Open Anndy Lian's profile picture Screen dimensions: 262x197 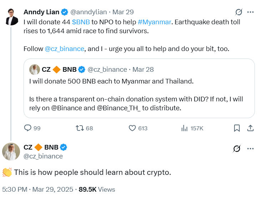pyautogui.click(x=12, y=17)
